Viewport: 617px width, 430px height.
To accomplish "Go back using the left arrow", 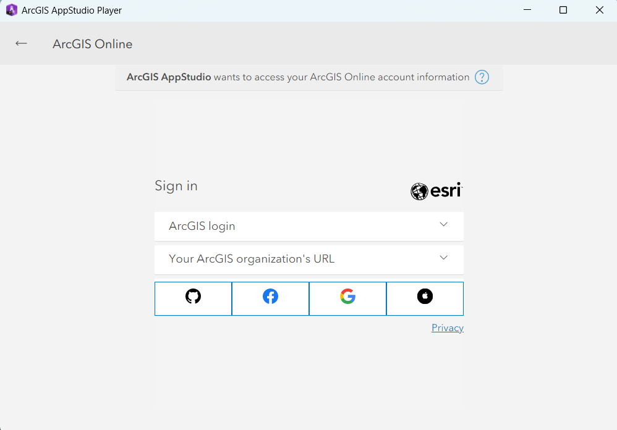I will pyautogui.click(x=21, y=43).
